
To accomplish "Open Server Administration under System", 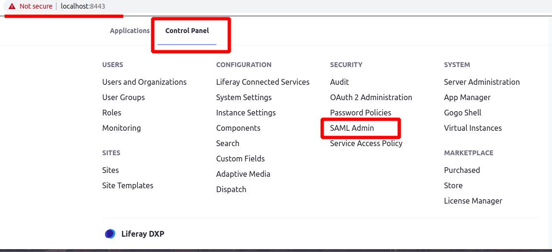I will [482, 82].
